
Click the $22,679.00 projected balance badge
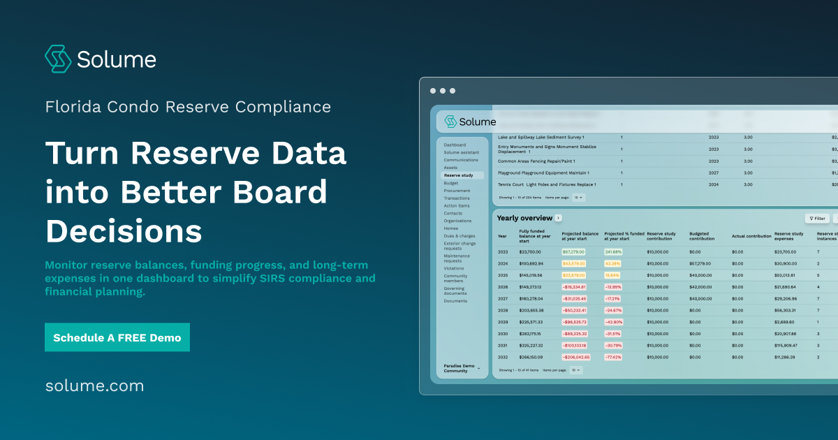pyautogui.click(x=573, y=275)
